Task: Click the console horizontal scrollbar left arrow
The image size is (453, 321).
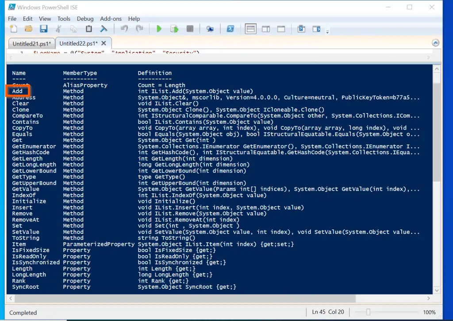Action: pyautogui.click(x=11, y=298)
